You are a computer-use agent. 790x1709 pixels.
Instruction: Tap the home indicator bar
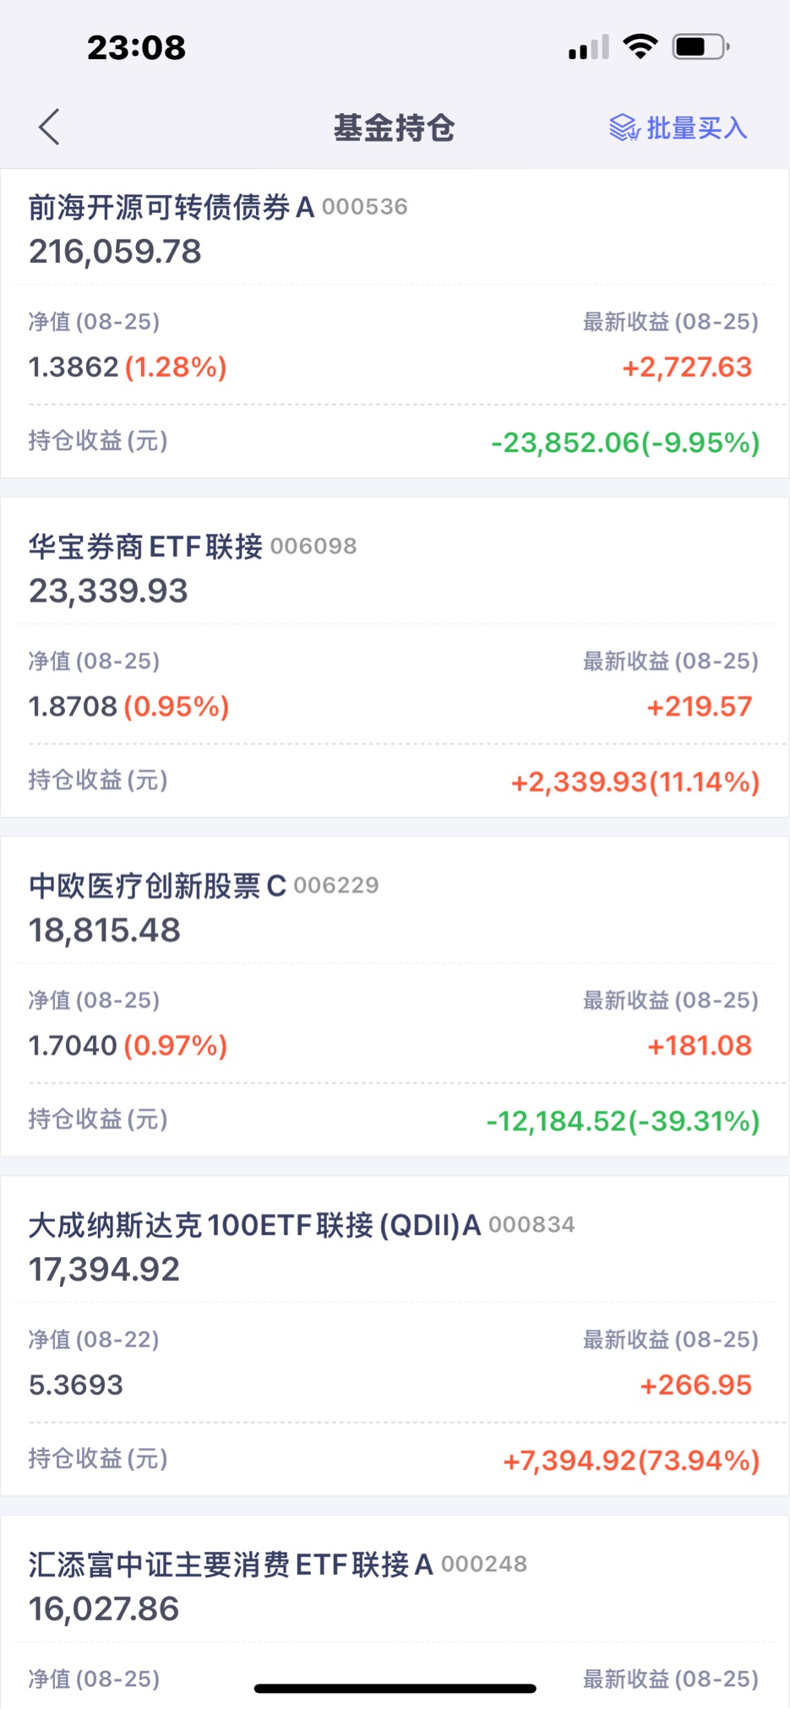tap(395, 1688)
